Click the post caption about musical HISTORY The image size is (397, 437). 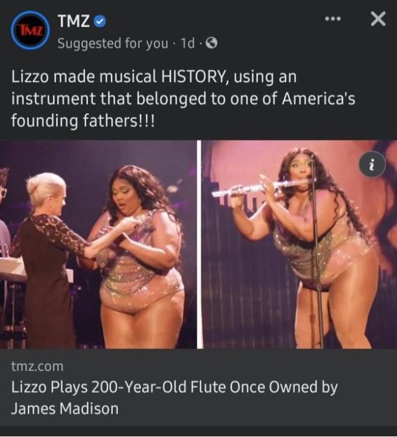[183, 99]
